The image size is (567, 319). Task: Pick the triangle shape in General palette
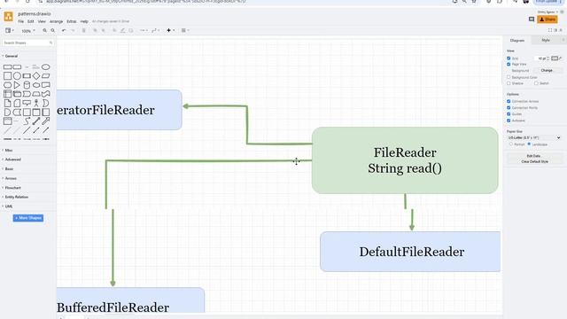[x=17, y=85]
